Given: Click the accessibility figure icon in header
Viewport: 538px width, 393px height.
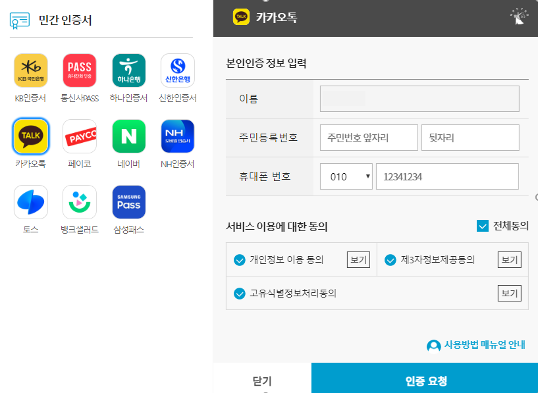Looking at the screenshot, I should point(519,16).
